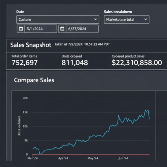The height and width of the screenshot is (167, 167).
Task: Click the 20k y-axis label
Action: click(x=25, y=98)
